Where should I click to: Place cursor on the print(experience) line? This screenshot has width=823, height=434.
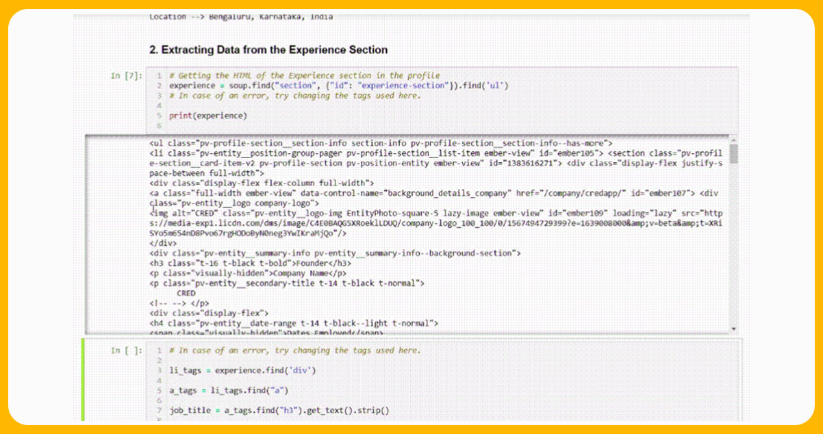pos(207,116)
